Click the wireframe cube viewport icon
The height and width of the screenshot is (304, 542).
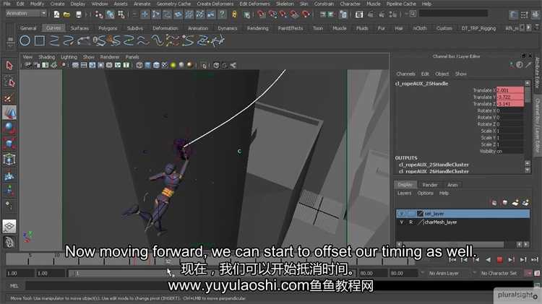[139, 65]
